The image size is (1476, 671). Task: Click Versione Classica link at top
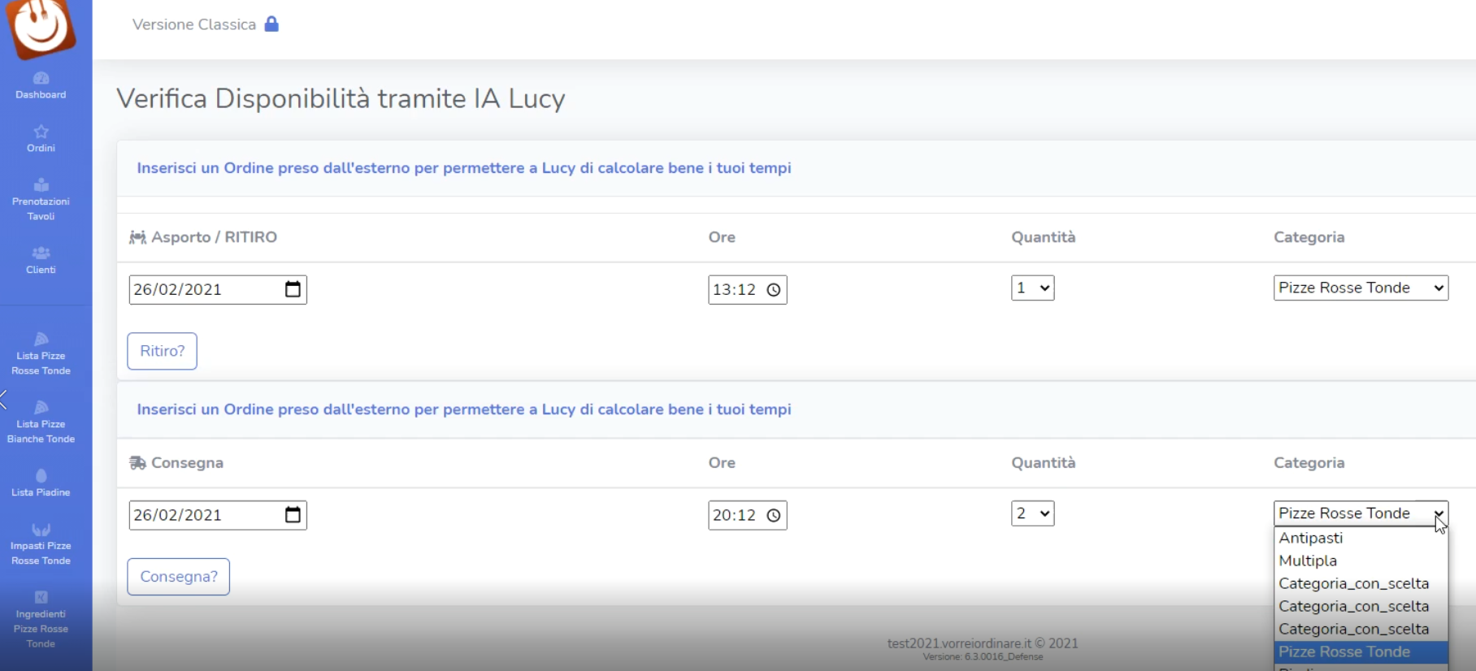tap(194, 24)
